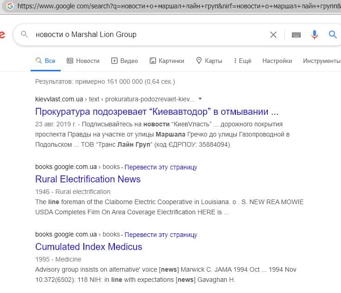Switch to the Карты tab
Screen dimensions: 341x293
209,61
